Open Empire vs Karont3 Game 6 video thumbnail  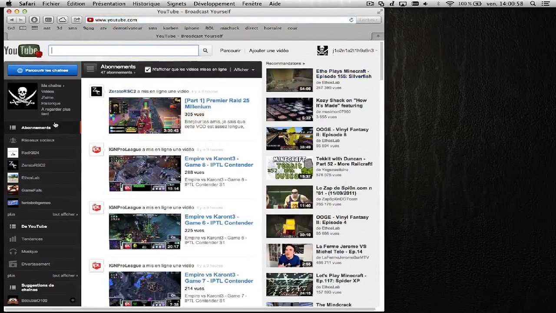(x=145, y=232)
